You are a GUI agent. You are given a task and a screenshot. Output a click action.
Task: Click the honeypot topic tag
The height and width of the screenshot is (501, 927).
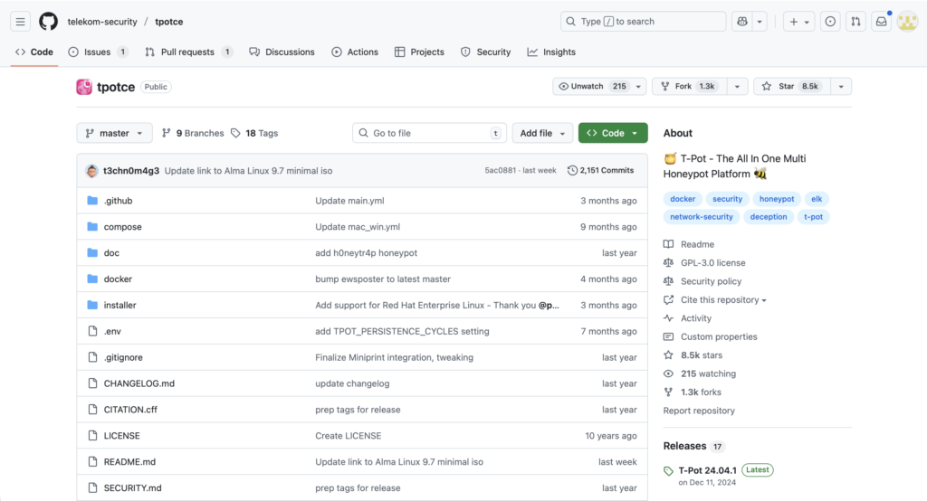click(x=777, y=199)
